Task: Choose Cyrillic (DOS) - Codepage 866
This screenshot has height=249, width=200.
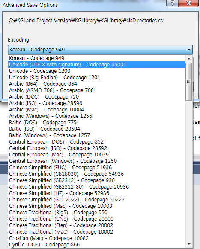Action: coord(96,245)
